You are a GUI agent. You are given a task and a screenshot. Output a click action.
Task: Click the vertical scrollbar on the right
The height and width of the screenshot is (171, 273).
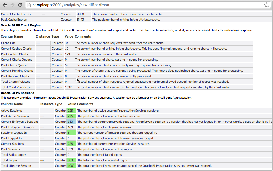pyautogui.click(x=271, y=83)
